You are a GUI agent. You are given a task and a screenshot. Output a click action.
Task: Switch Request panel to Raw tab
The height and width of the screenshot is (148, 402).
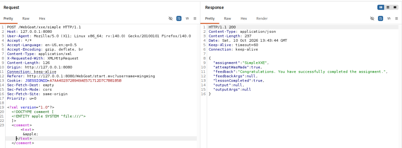coord(26,18)
